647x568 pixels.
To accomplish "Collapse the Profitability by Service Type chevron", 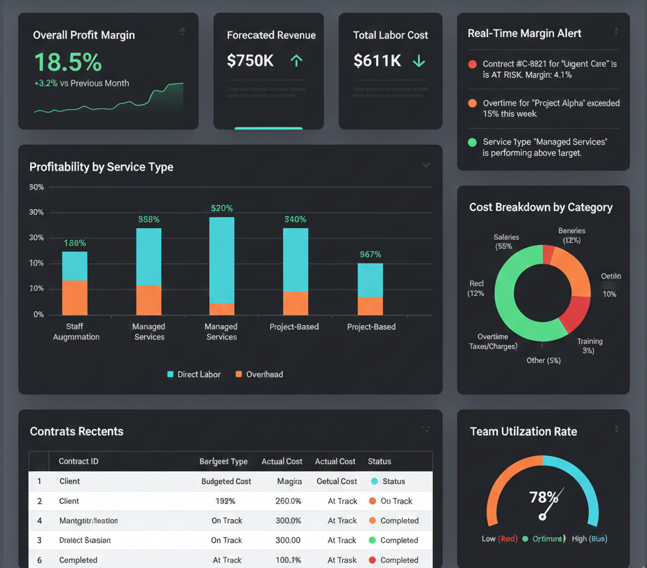I will (426, 166).
